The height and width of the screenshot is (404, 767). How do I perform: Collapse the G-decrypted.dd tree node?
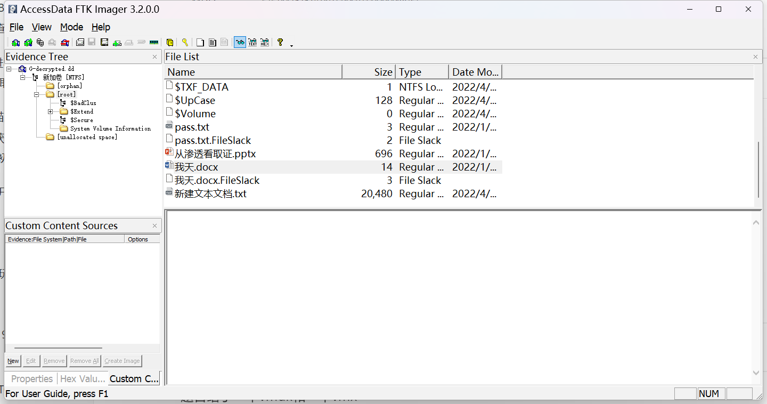tap(9, 69)
